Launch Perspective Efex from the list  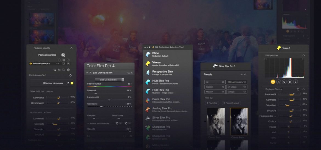(162, 73)
